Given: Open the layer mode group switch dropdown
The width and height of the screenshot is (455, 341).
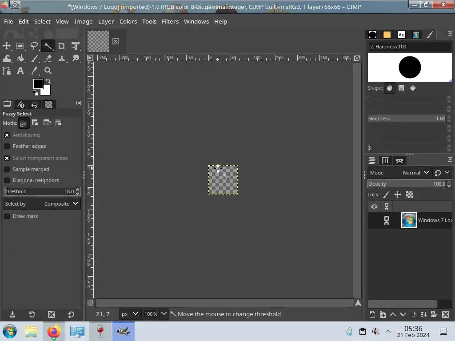Looking at the screenshot, I should 442,173.
